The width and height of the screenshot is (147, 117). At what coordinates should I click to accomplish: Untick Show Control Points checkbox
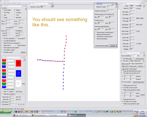130,63
